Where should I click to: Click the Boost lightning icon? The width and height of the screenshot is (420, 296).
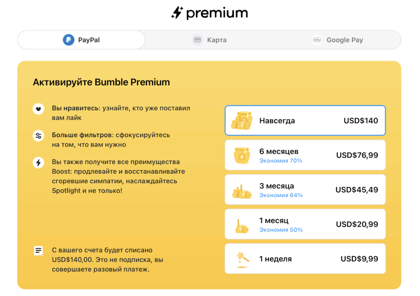(x=39, y=162)
